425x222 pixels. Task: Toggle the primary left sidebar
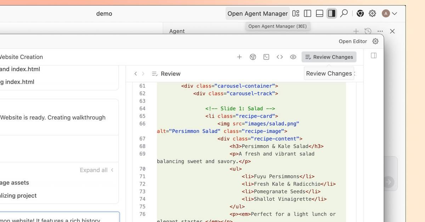pyautogui.click(x=307, y=13)
